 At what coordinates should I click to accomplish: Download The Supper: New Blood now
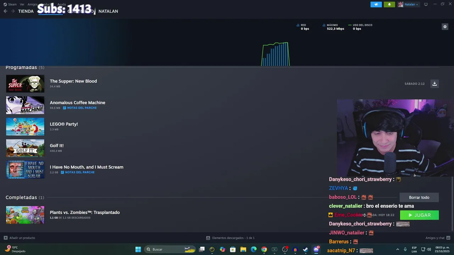[x=434, y=84]
